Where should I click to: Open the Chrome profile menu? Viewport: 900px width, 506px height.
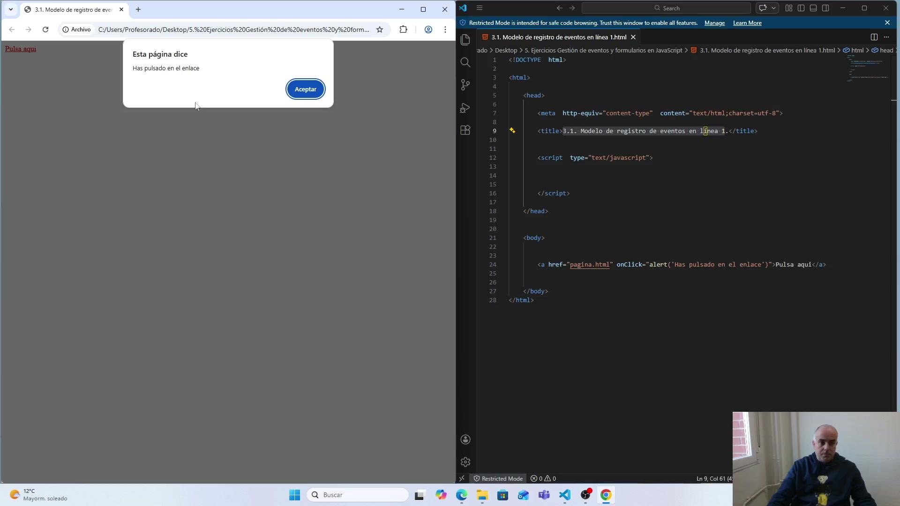428,30
